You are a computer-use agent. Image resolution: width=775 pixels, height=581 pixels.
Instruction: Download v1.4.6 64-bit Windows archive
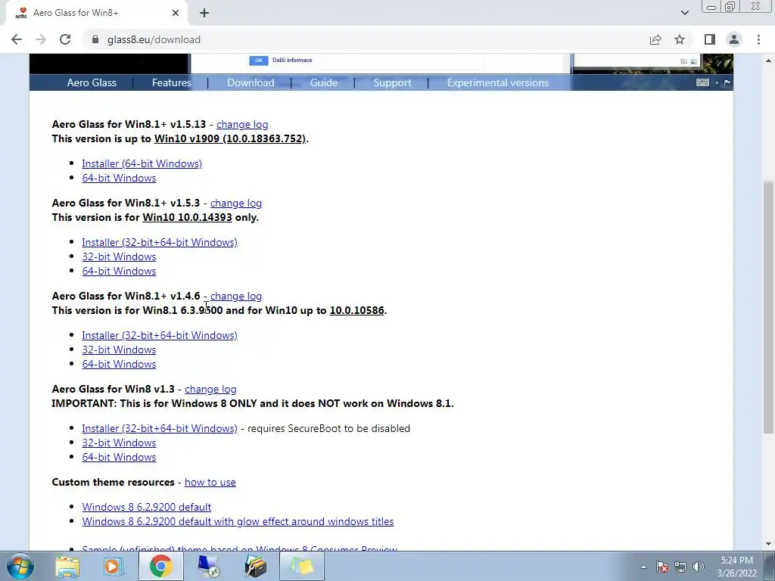tap(119, 364)
